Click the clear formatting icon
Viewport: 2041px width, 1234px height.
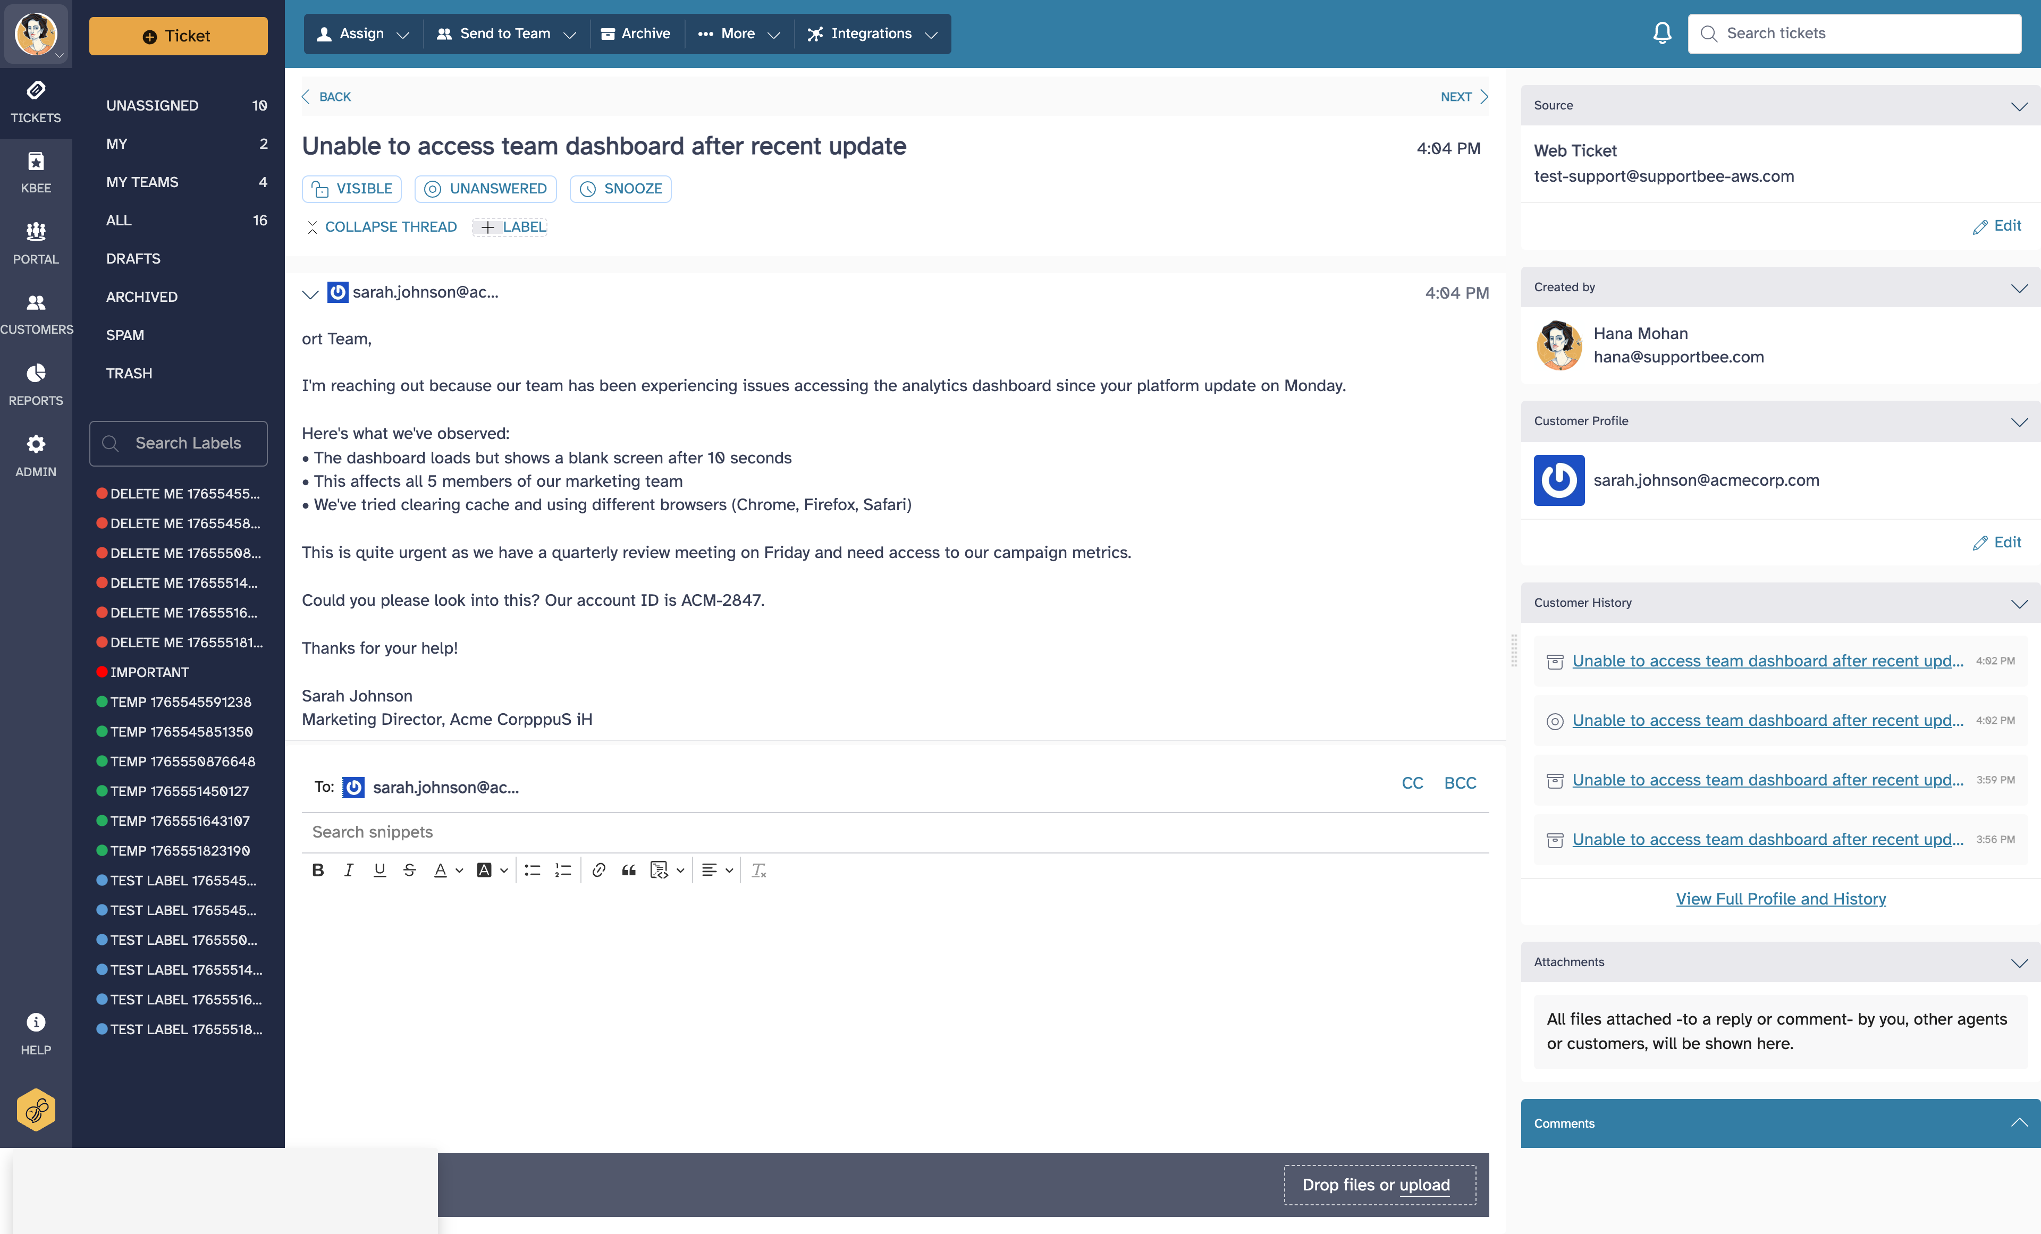(759, 869)
